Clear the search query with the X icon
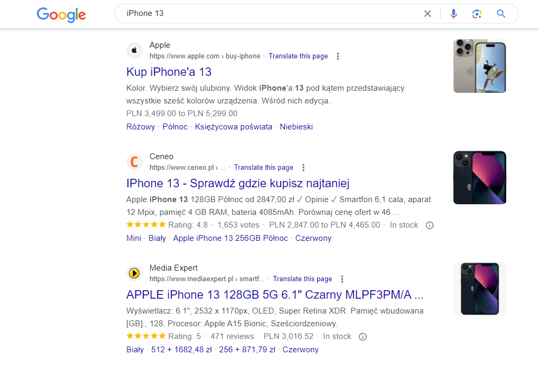The height and width of the screenshot is (365, 538). [428, 13]
